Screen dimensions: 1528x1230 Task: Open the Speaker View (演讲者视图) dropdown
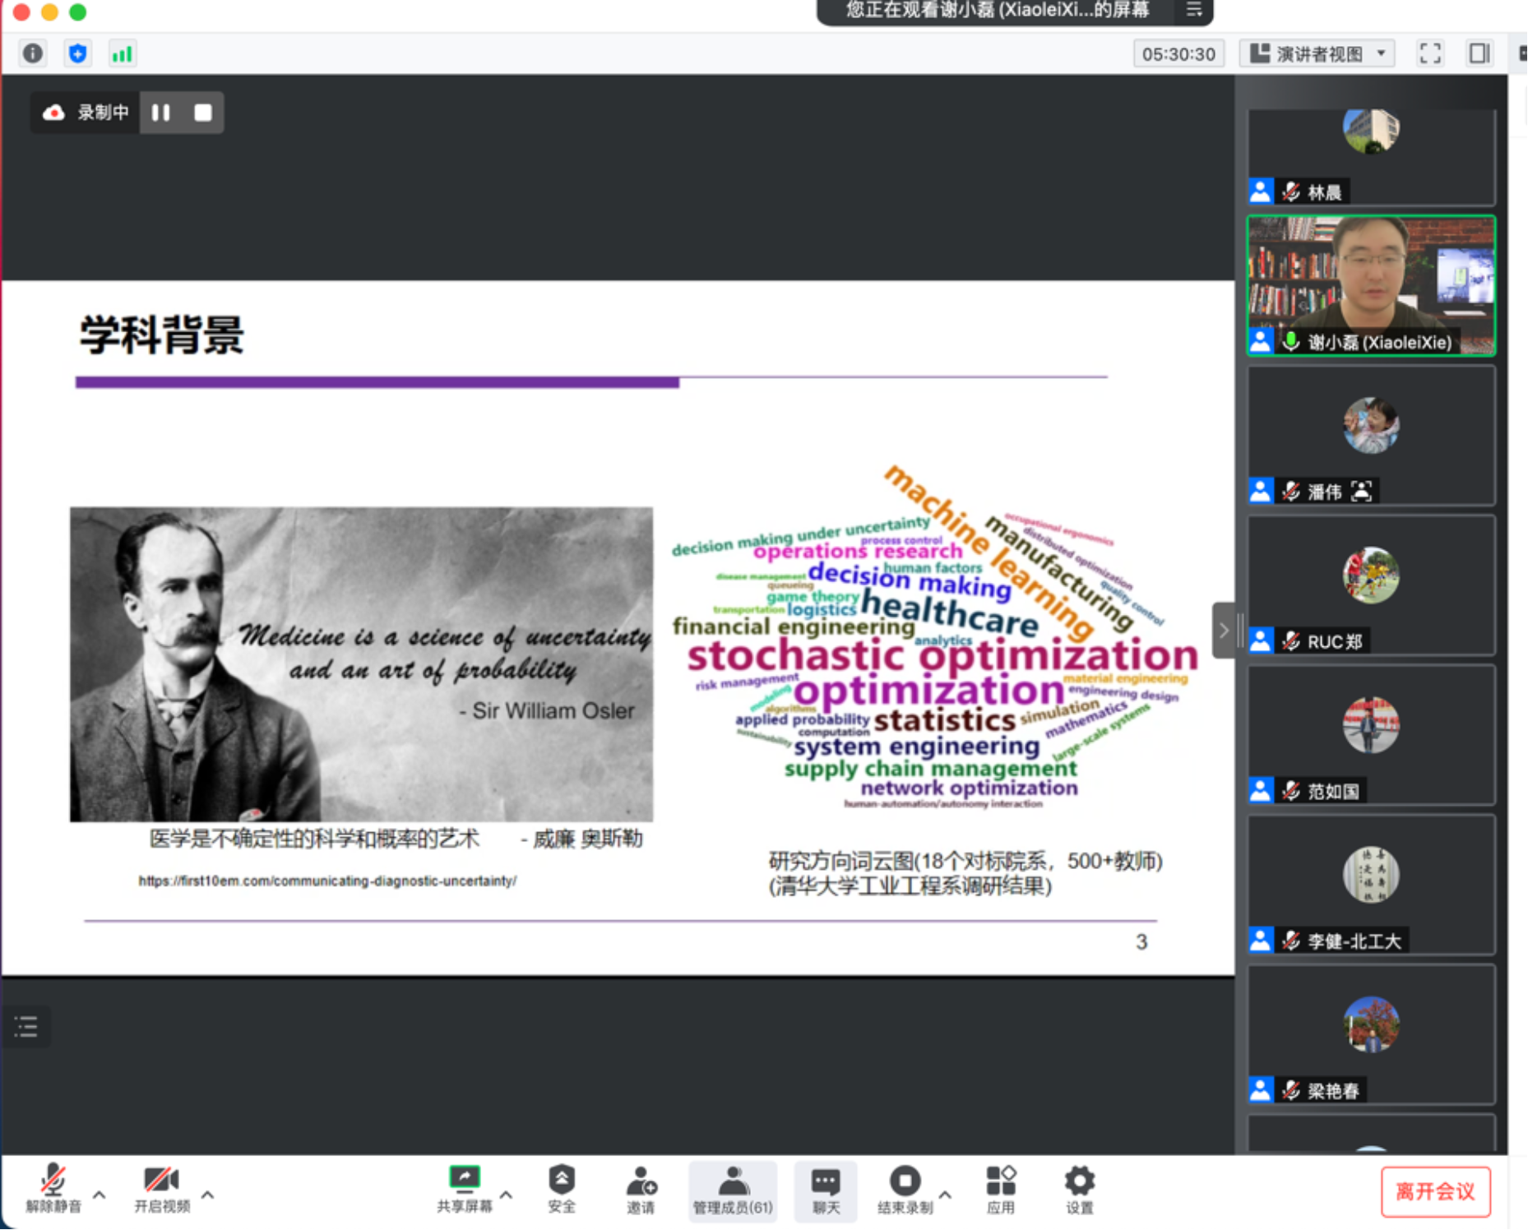1318,53
